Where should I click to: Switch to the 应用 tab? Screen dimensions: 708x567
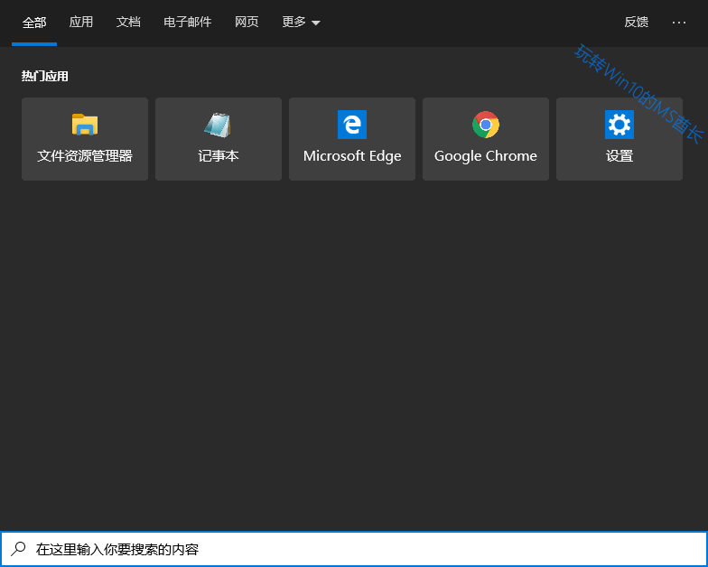(x=81, y=22)
